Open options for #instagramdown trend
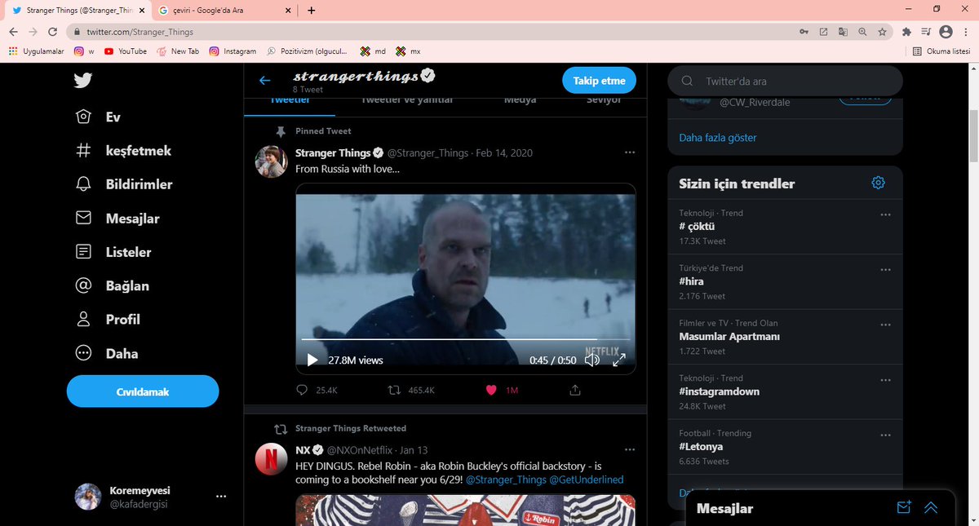Image resolution: width=979 pixels, height=526 pixels. (x=885, y=379)
